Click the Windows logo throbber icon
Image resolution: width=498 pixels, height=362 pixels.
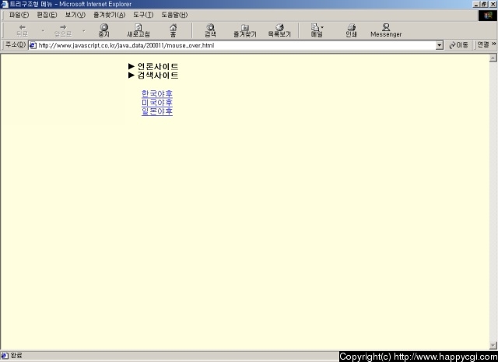(488, 16)
